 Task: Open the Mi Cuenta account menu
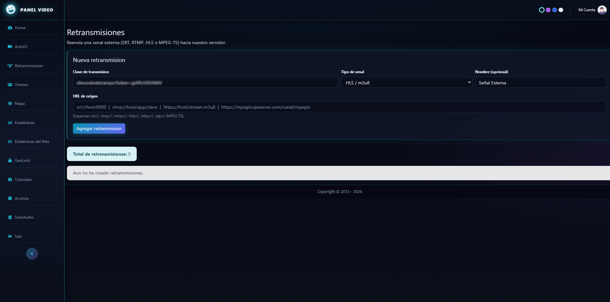(x=592, y=10)
